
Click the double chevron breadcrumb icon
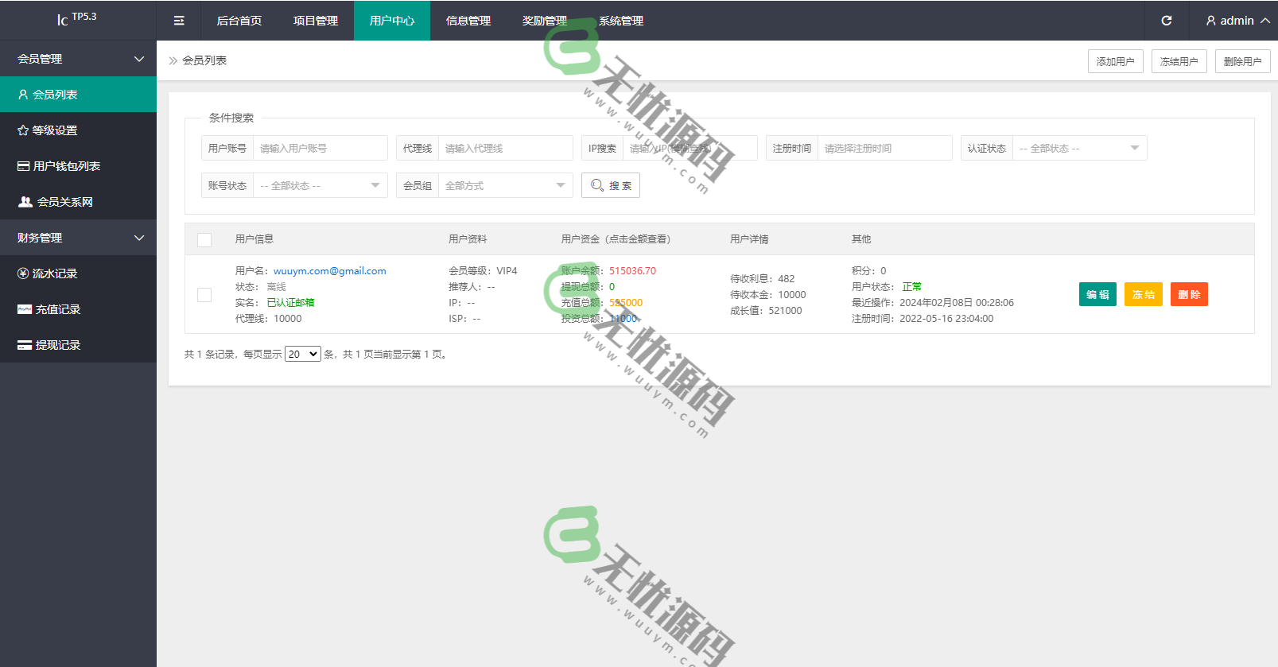[x=173, y=60]
